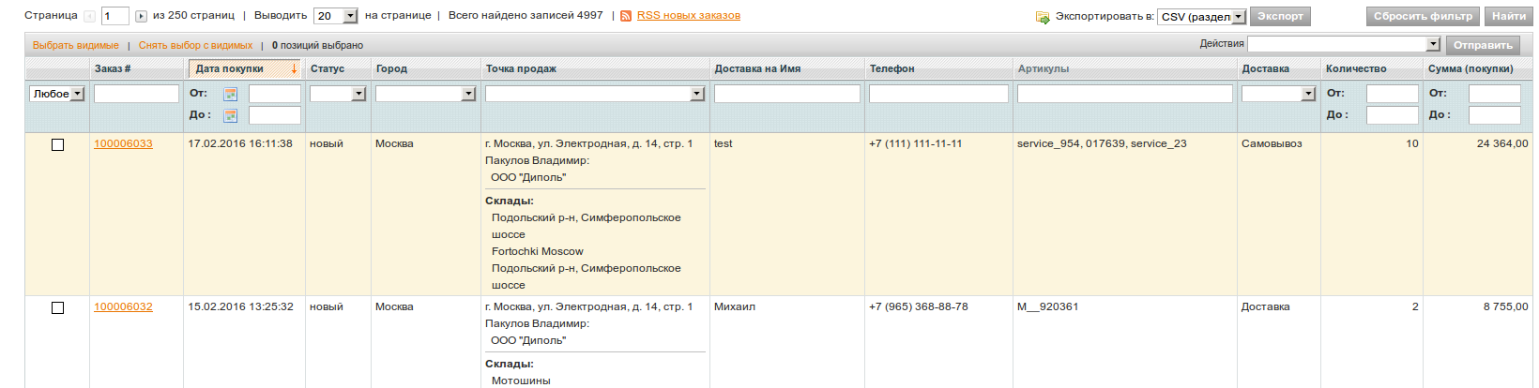
Task: Click the Количество От input field
Action: 1393,94
